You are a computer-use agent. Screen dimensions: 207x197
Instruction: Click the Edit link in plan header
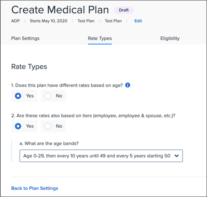[x=138, y=21]
